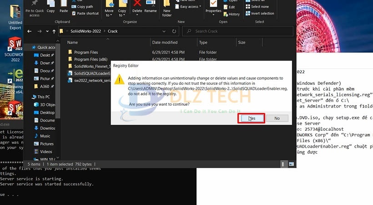
Task: Open pinned Documents under Quick access
Action: click(x=44, y=71)
